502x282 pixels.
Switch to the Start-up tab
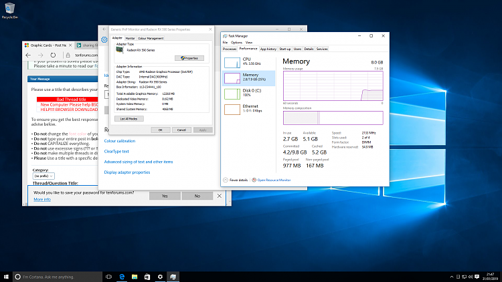tap(285, 49)
